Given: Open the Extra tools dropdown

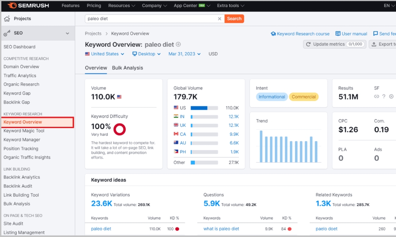Looking at the screenshot, I should coord(230,6).
